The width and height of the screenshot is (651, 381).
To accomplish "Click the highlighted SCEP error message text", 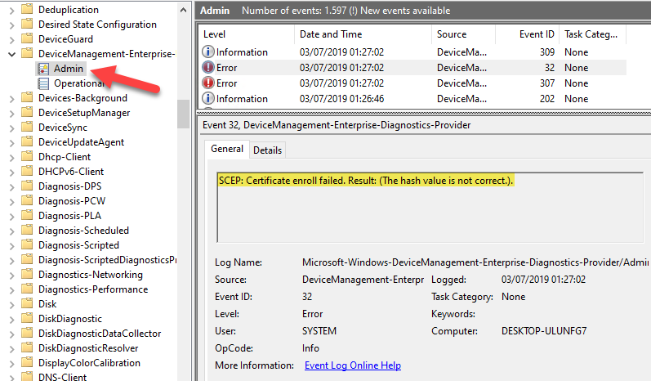I will tap(365, 180).
